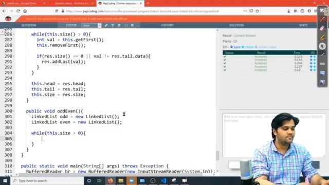Switch to the SOLUTION tab
Viewport: 329px width, 185px height.
tap(236, 25)
